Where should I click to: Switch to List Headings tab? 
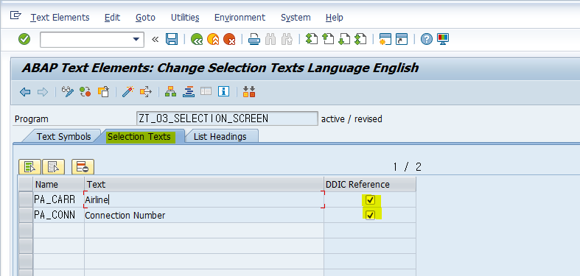tap(220, 136)
